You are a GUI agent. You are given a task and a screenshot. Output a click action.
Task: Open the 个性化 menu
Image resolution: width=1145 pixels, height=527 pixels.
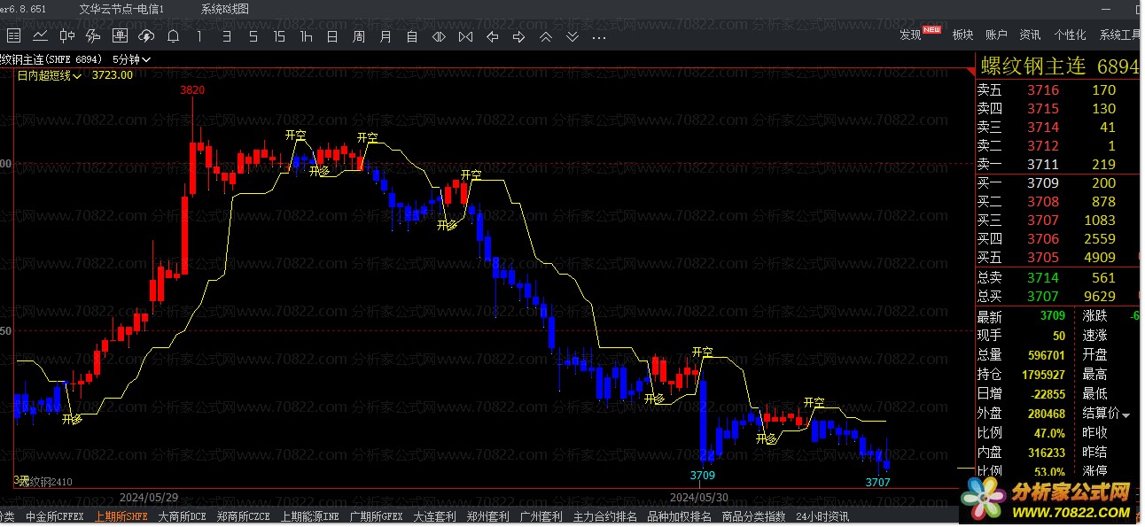tap(1071, 35)
